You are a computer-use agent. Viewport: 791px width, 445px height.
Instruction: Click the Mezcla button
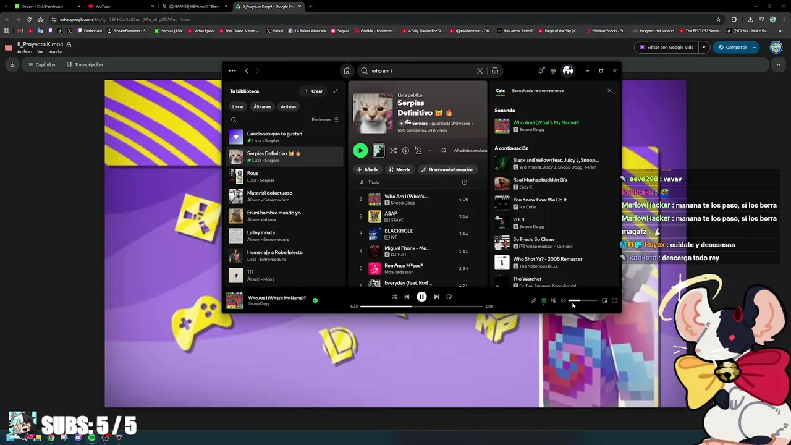point(399,170)
